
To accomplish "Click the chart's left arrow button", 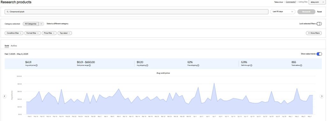I will click(4, 96).
